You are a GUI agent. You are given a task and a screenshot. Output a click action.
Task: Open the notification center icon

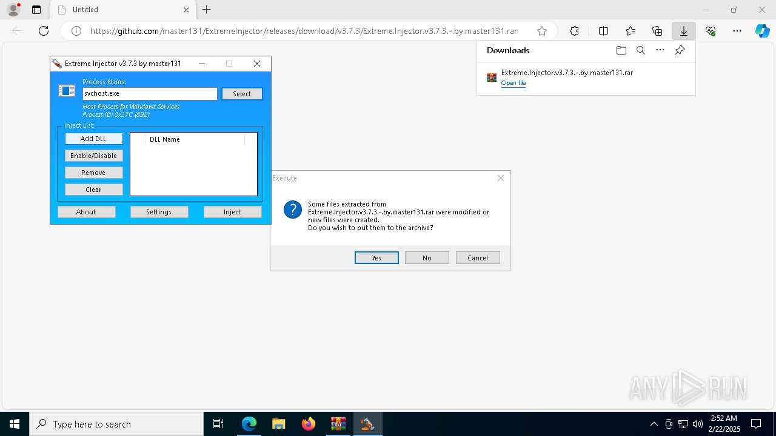coord(756,424)
